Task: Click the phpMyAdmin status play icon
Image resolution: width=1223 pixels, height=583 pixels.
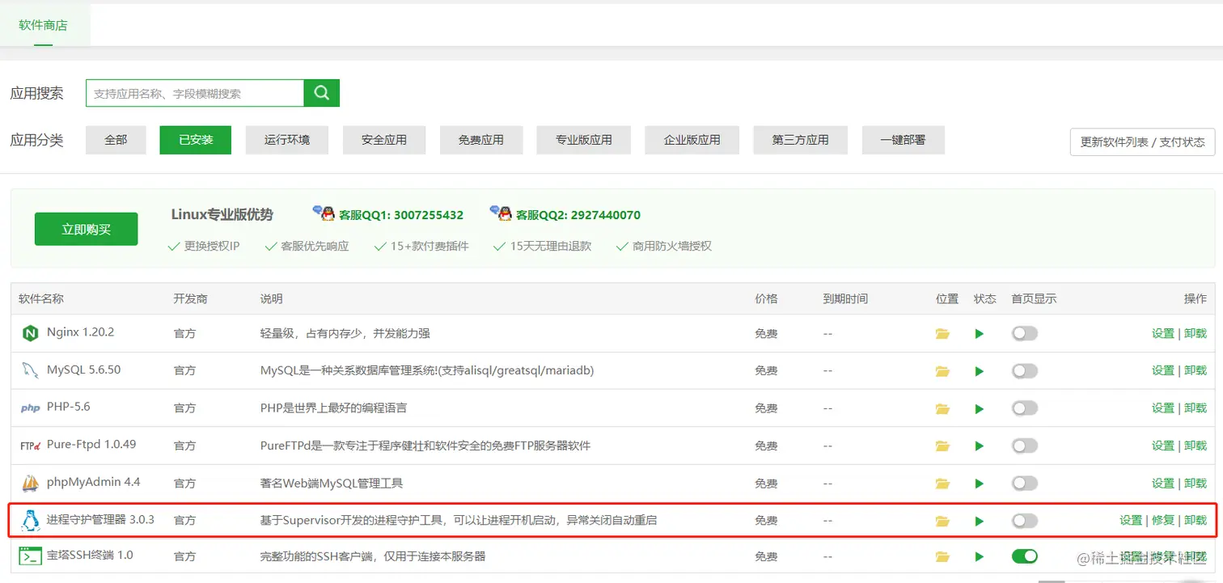Action: pos(980,484)
